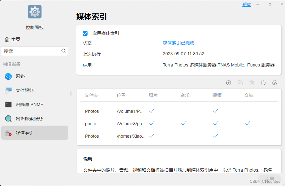
Task: Toggle the 照片 checkmark for the Photos folder
Action: pyautogui.click(x=151, y=111)
